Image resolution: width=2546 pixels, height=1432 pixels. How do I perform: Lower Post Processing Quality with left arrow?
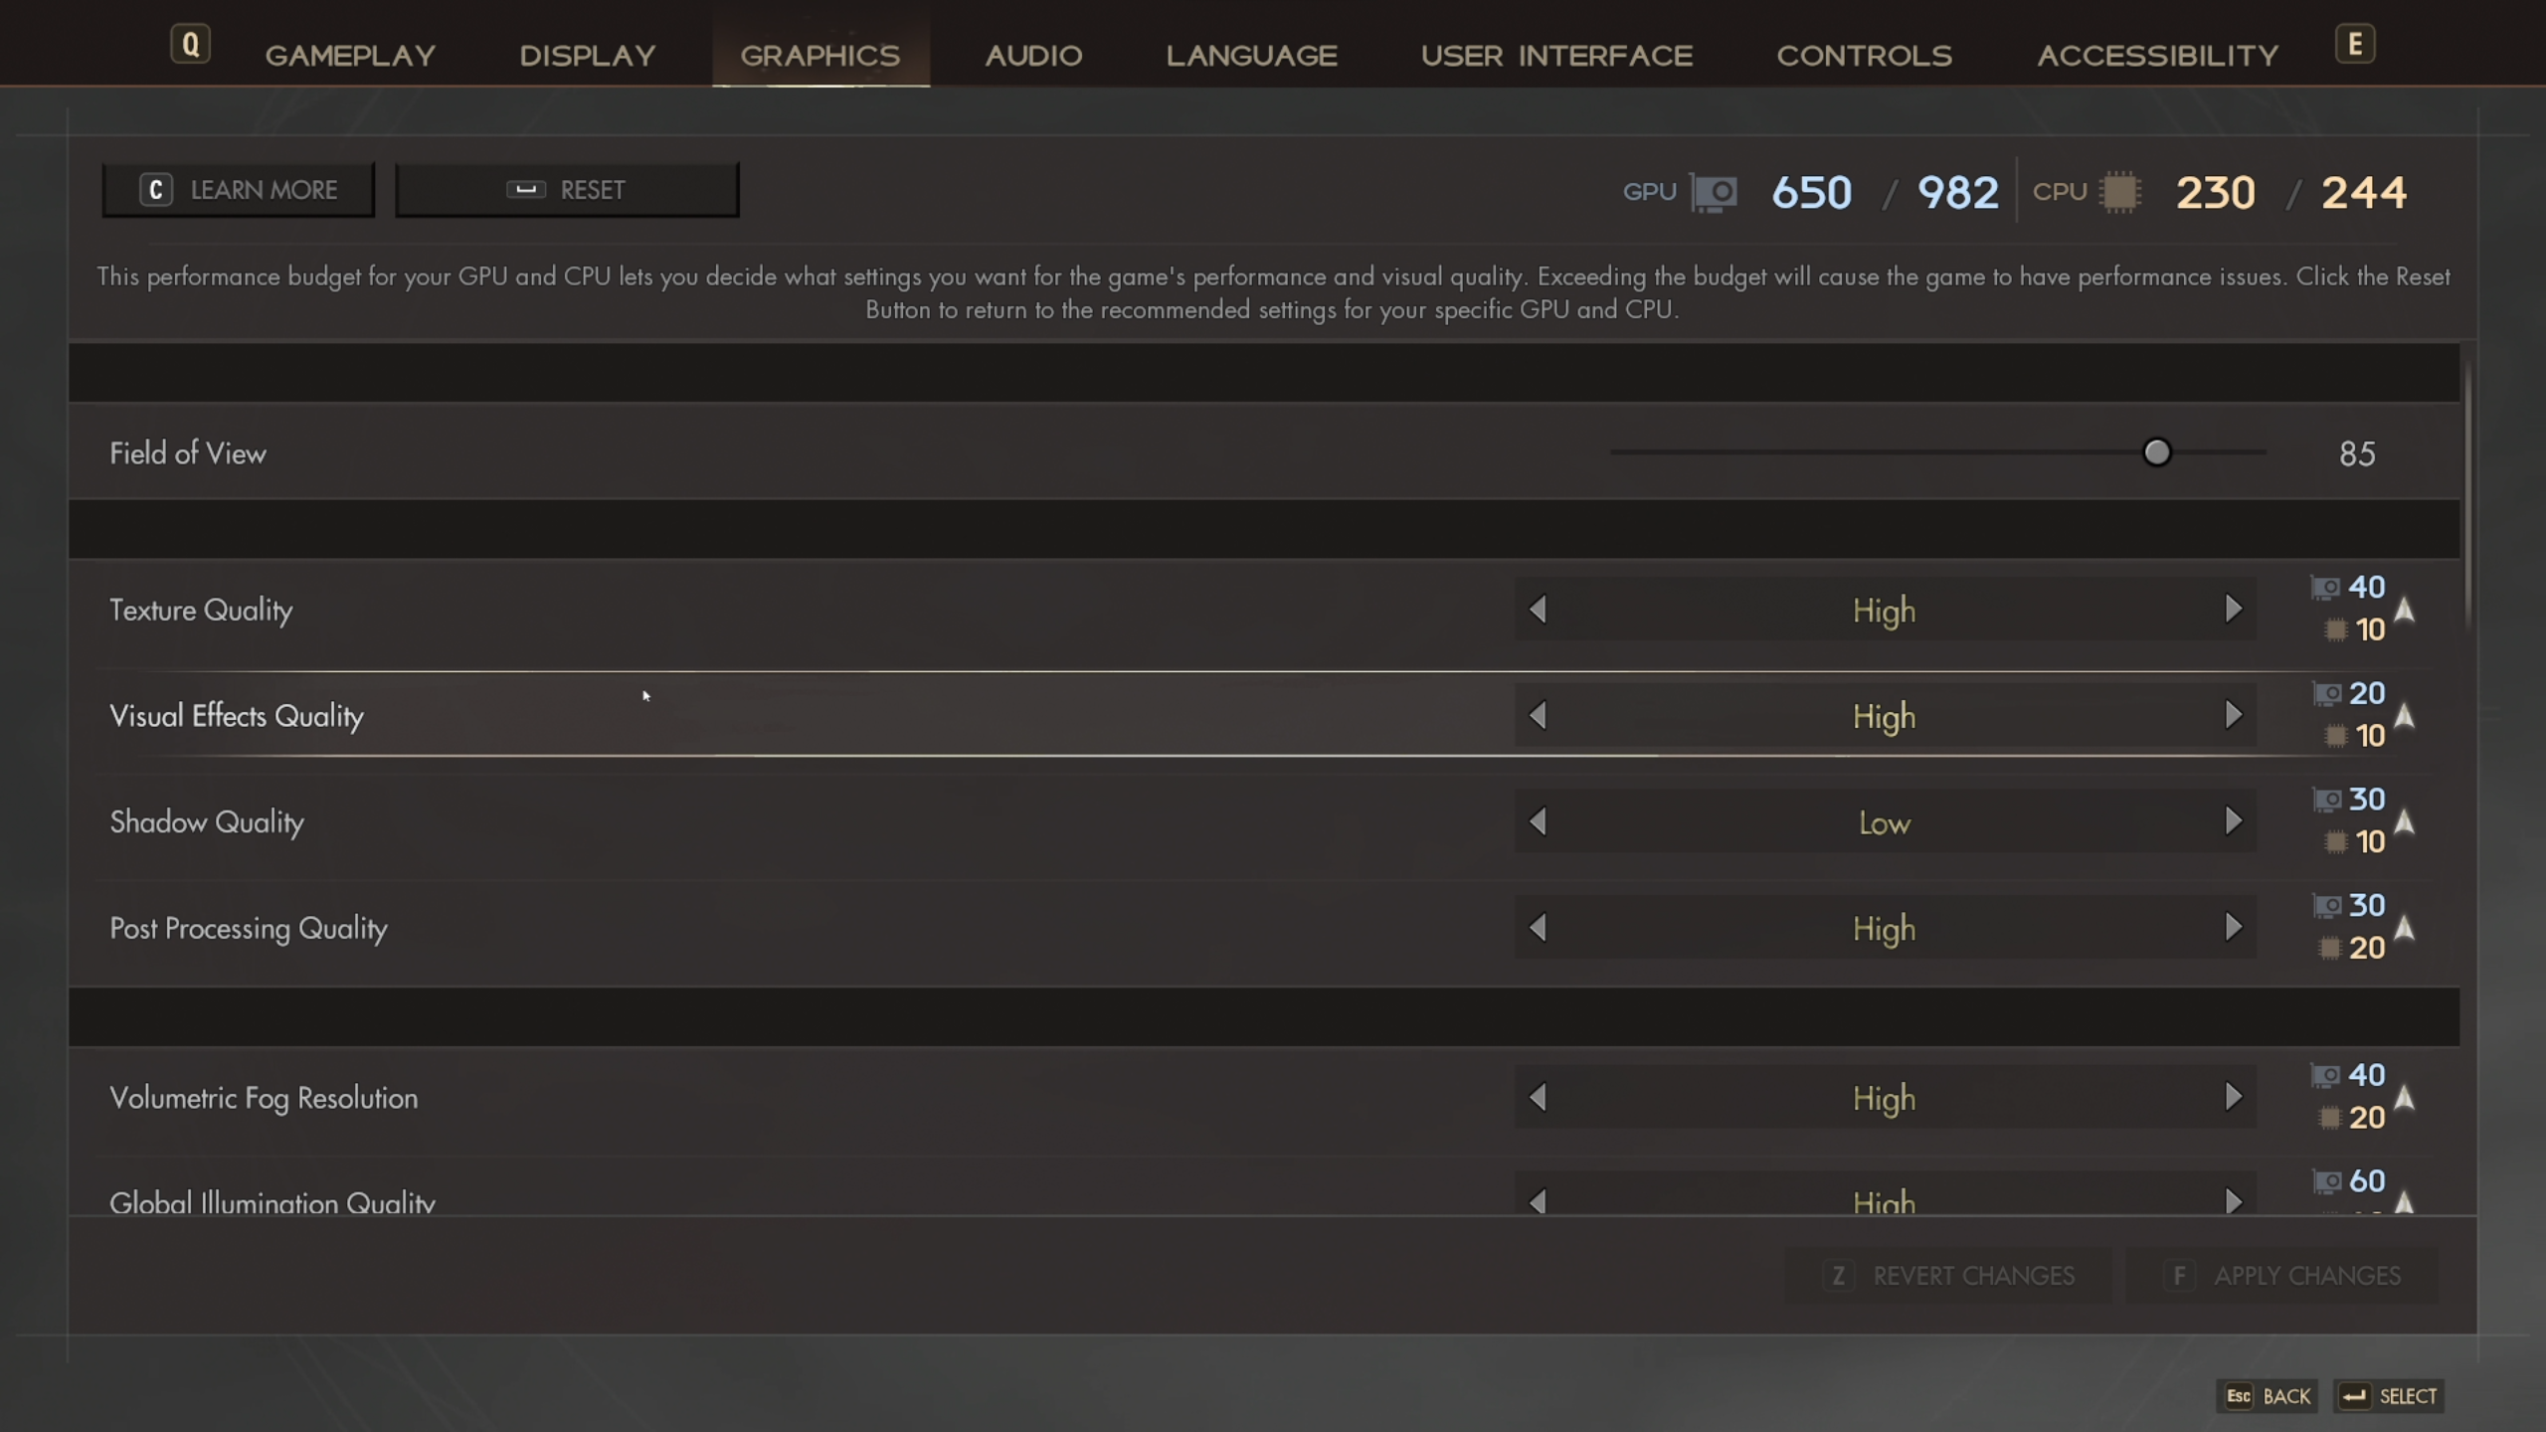pyautogui.click(x=1538, y=928)
